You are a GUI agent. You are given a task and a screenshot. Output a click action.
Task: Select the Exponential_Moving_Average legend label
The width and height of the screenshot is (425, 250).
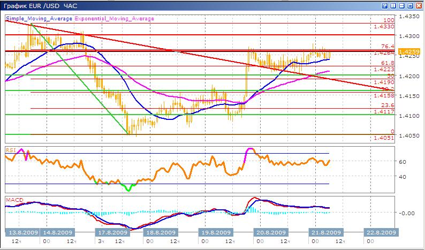[x=114, y=18]
